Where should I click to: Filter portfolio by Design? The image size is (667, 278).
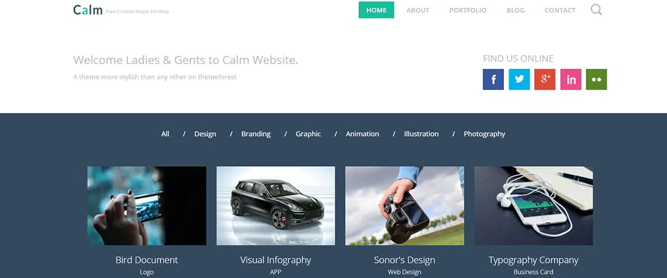tap(205, 134)
